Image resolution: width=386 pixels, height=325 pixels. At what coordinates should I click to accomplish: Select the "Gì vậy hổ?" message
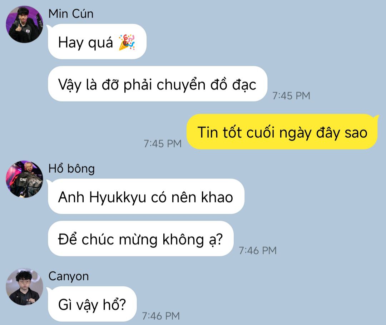[x=92, y=304]
